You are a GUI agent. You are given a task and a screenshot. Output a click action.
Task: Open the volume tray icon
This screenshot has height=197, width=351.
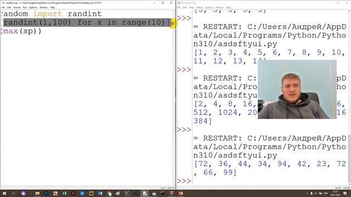click(x=315, y=193)
